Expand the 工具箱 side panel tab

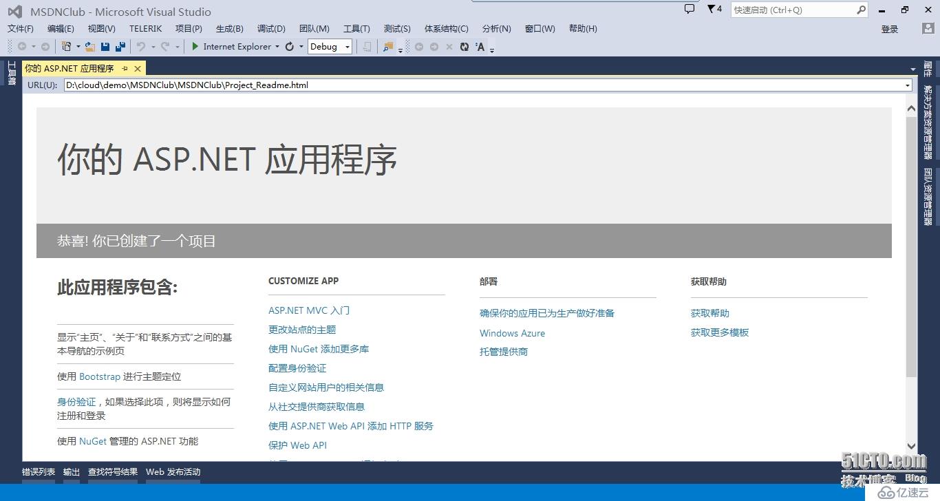coord(12,73)
